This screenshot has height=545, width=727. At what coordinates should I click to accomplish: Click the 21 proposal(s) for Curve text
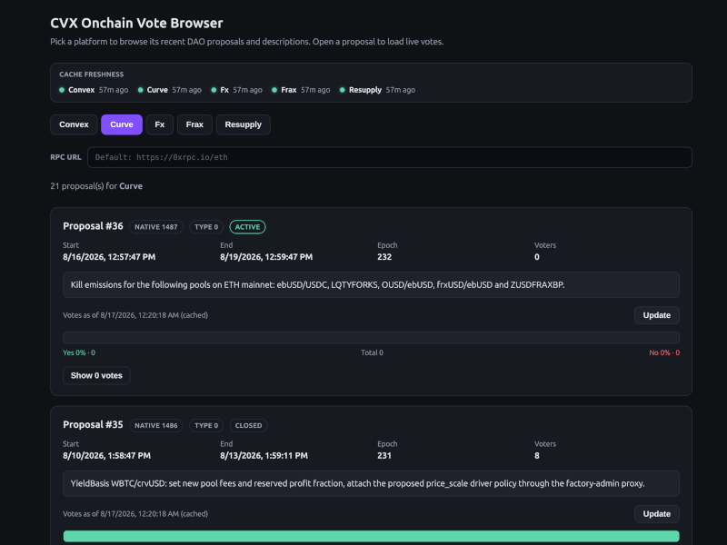pos(96,186)
